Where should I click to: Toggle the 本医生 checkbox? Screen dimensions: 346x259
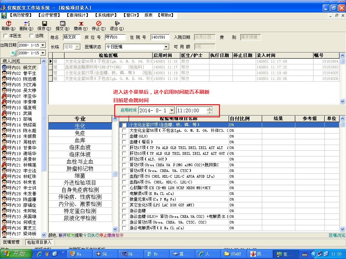click(5, 36)
